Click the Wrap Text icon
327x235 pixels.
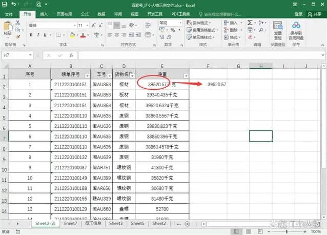(x=148, y=25)
